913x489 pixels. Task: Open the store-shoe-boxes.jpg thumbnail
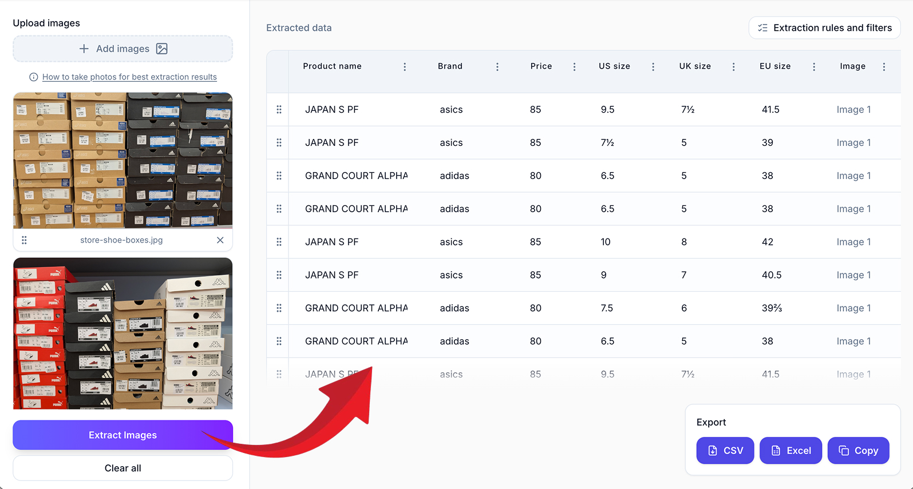click(123, 161)
